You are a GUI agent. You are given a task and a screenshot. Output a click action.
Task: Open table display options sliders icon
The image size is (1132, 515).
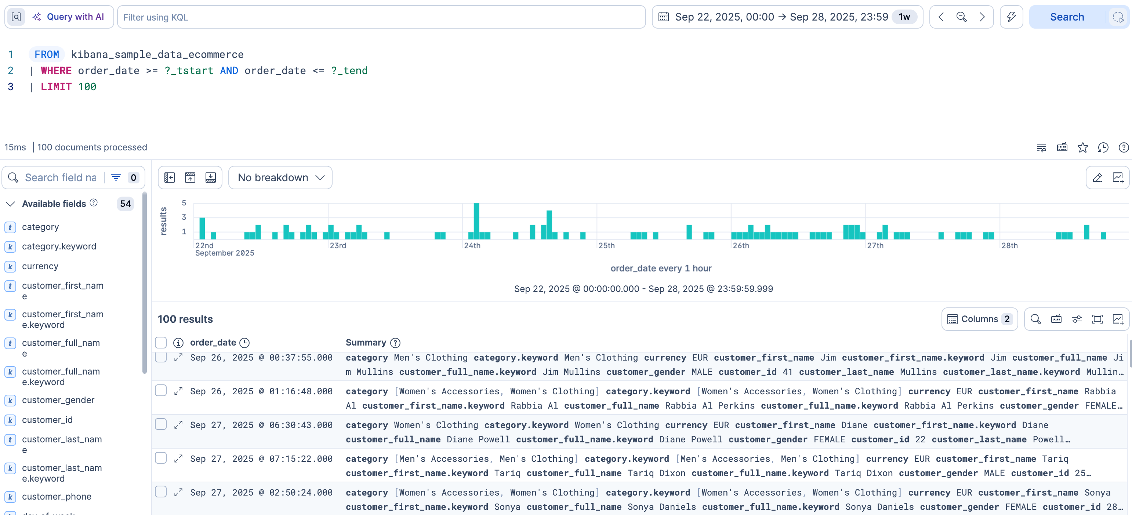point(1077,319)
